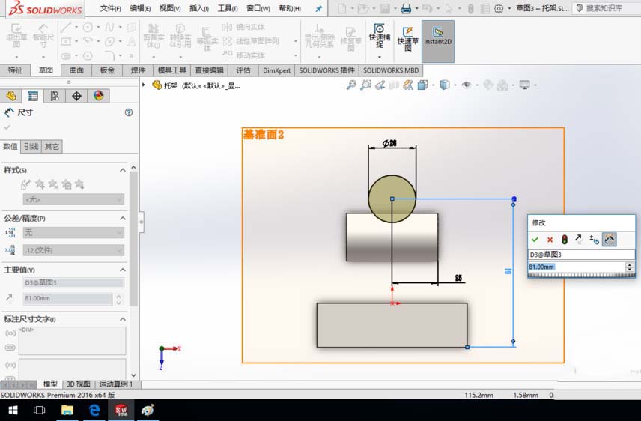Open the DisplayManager color ball tab
Image resolution: width=641 pixels, height=421 pixels.
coord(98,96)
